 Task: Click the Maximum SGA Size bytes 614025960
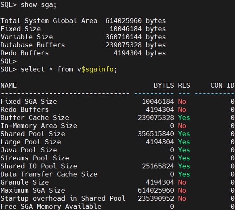pyautogui.click(x=156, y=190)
